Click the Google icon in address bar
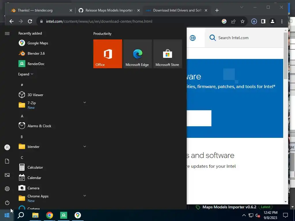The height and width of the screenshot is (221, 295). click(224, 21)
